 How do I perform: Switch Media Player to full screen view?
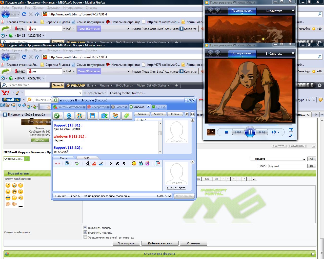click(291, 130)
